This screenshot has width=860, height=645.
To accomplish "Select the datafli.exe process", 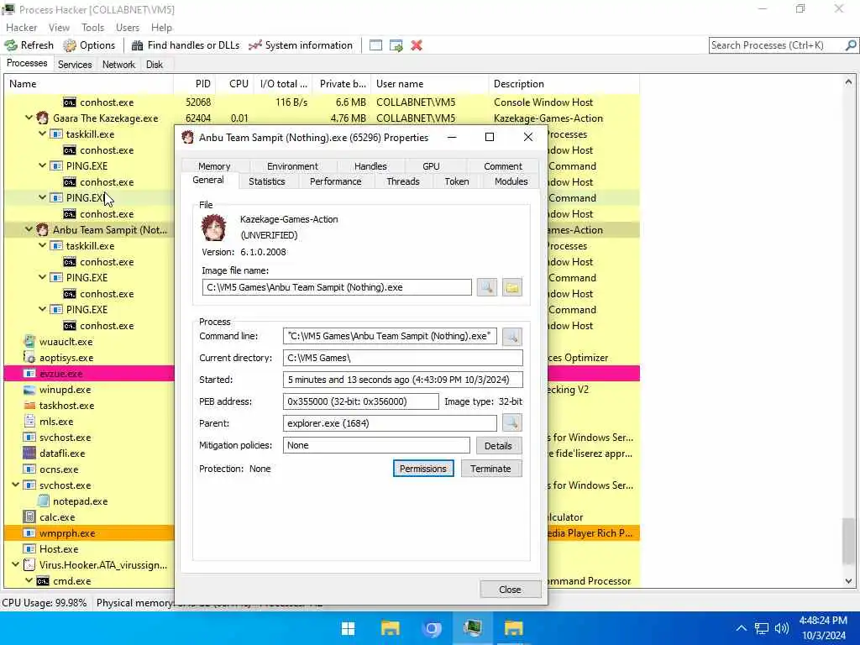I will [x=62, y=454].
